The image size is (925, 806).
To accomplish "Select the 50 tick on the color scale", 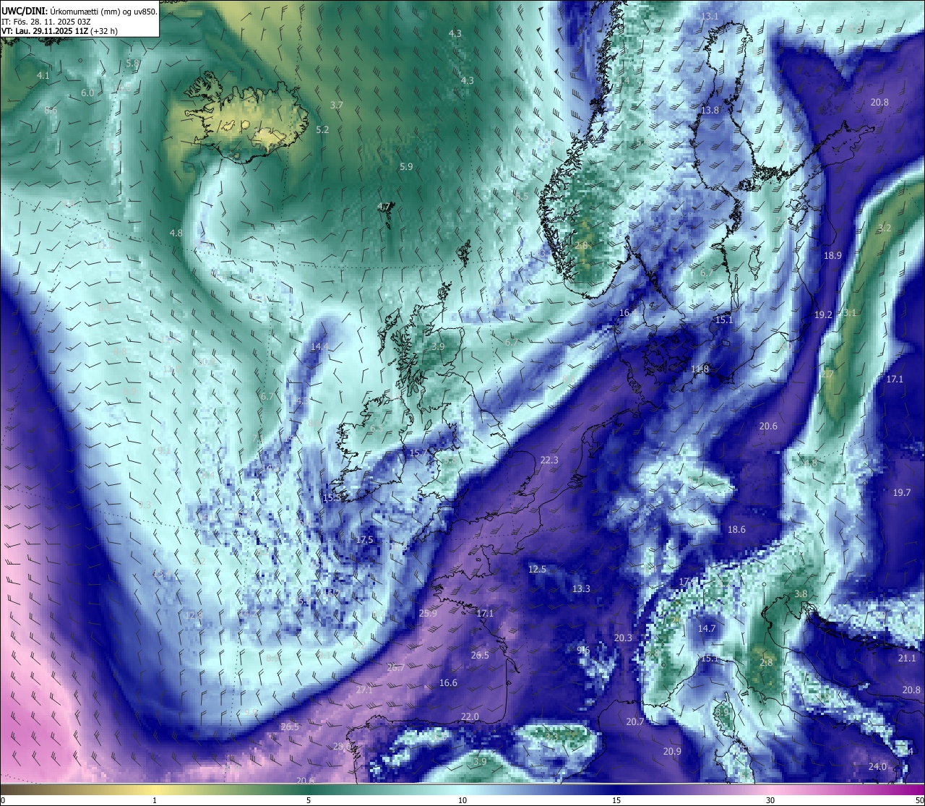I will tap(919, 800).
